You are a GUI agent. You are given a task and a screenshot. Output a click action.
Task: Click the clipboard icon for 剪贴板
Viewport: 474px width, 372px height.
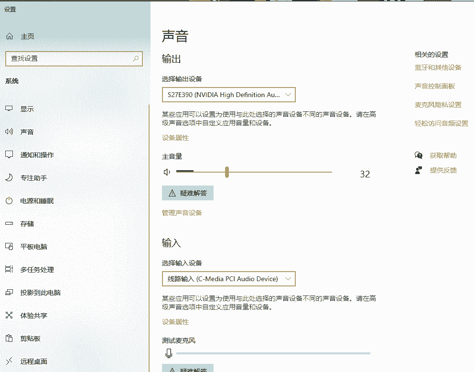(9, 338)
